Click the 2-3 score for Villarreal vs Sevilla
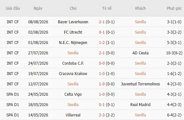The height and width of the screenshot is (120, 184). (102, 115)
